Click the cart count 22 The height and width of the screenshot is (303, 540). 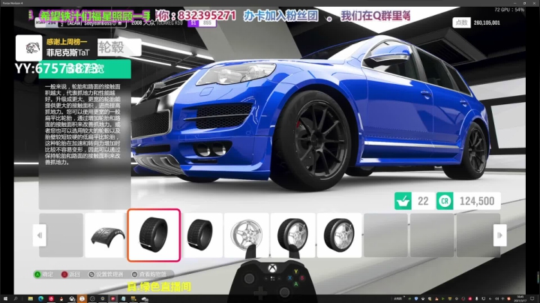tap(423, 201)
